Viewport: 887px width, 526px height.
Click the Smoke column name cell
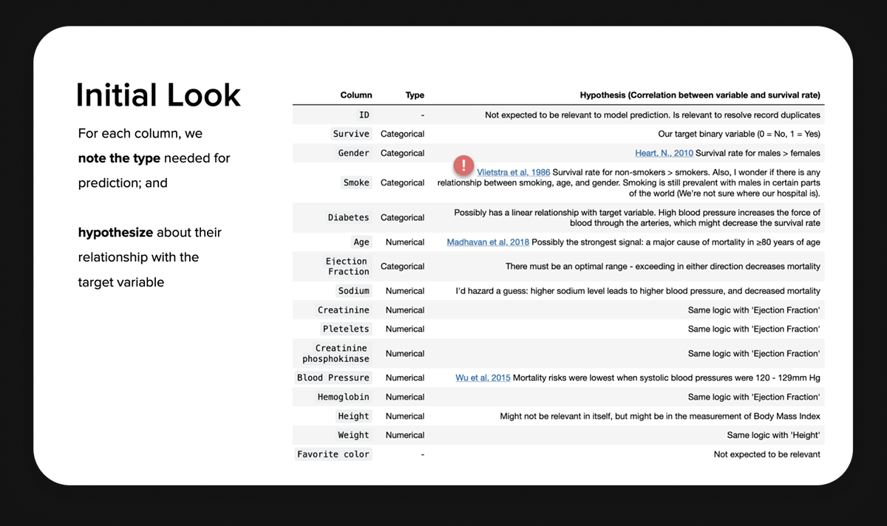[356, 182]
